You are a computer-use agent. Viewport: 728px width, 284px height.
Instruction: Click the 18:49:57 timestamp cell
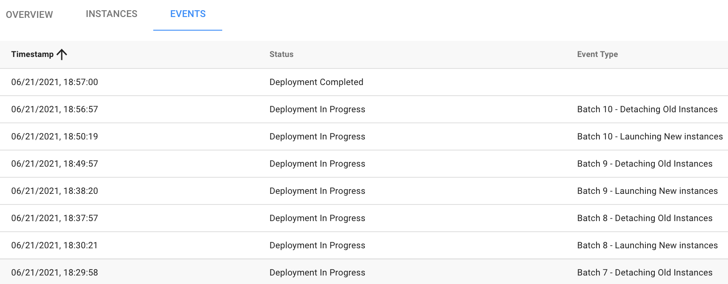[54, 164]
